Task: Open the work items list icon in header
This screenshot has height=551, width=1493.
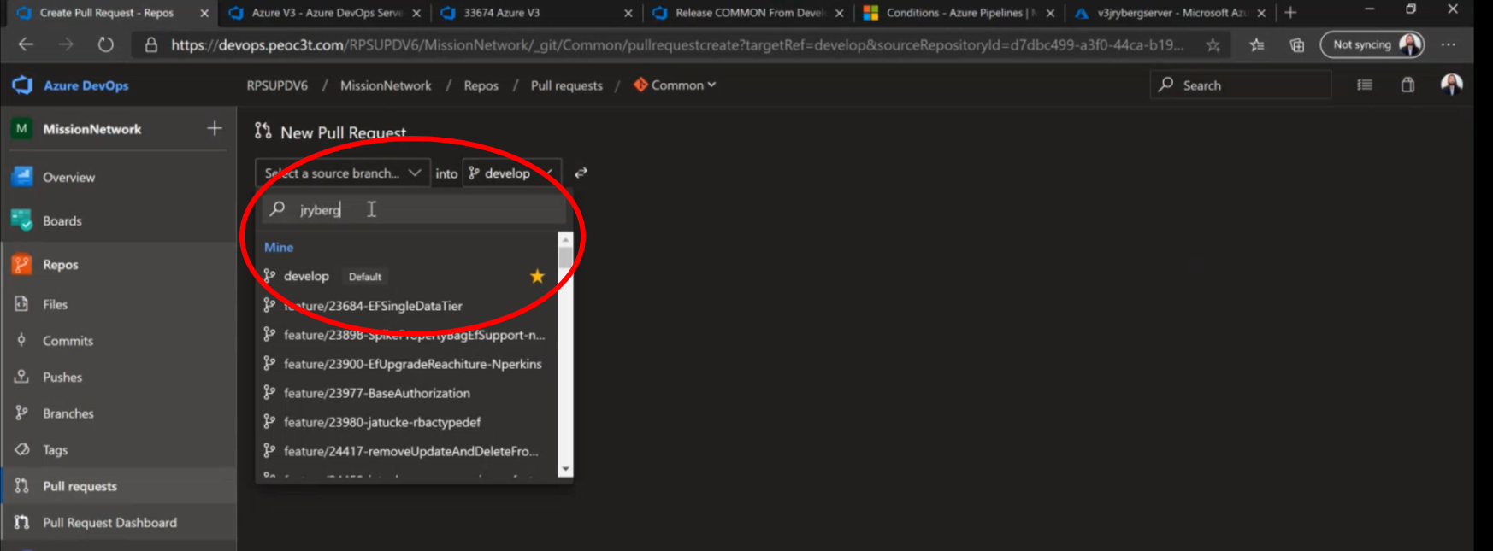Action: (x=1365, y=85)
